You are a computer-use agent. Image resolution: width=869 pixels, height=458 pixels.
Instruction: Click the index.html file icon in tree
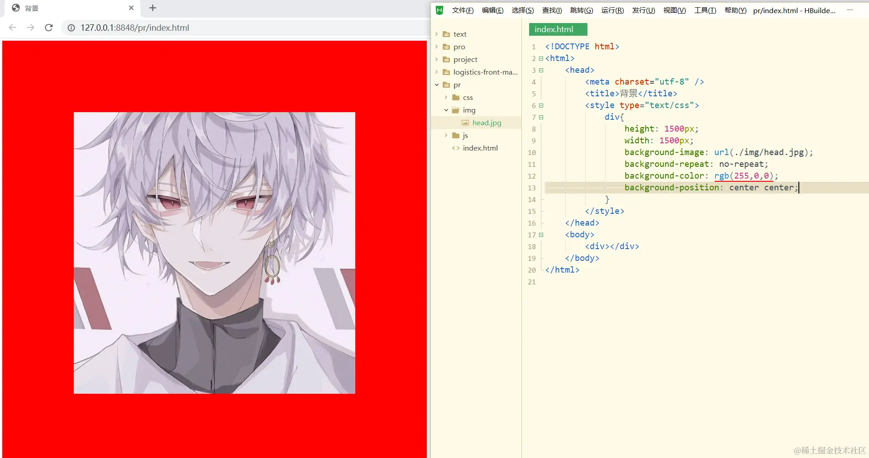click(456, 148)
